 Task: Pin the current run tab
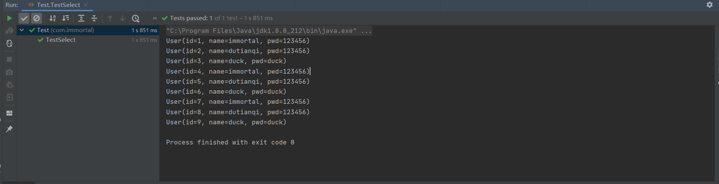(x=9, y=129)
